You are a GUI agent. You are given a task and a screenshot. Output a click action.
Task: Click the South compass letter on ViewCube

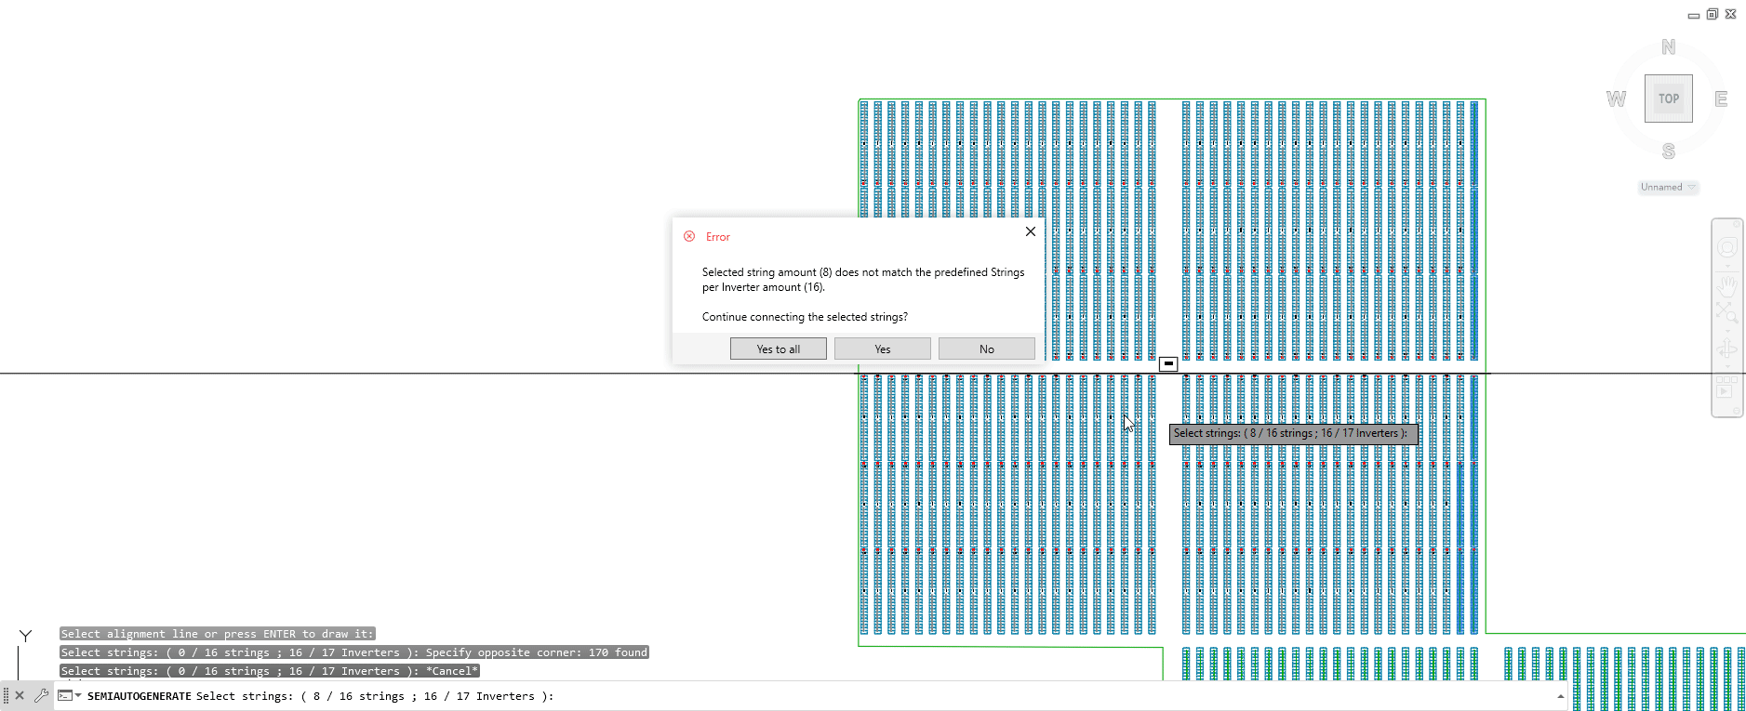(x=1668, y=151)
